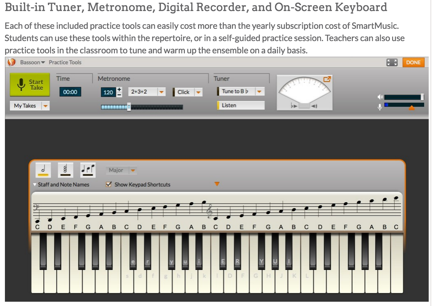Click the flat arrow on the tuner
This screenshot has width=433, height=306.
294,106
